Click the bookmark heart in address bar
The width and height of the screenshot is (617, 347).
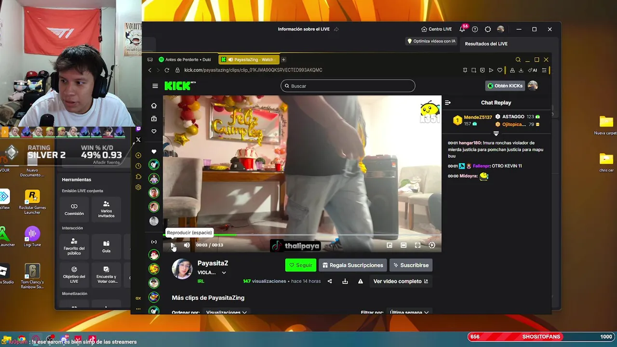[x=500, y=70]
